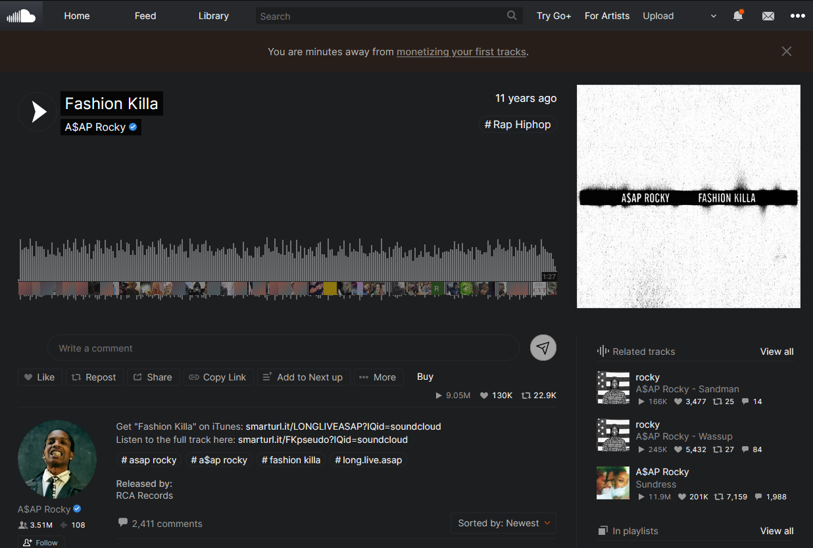
Task: View all related tracks
Action: [777, 352]
